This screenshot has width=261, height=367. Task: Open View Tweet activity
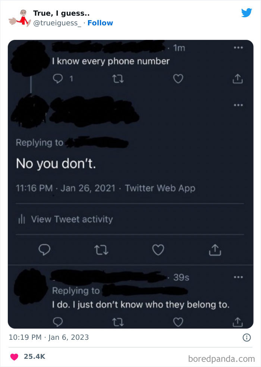coord(66,219)
